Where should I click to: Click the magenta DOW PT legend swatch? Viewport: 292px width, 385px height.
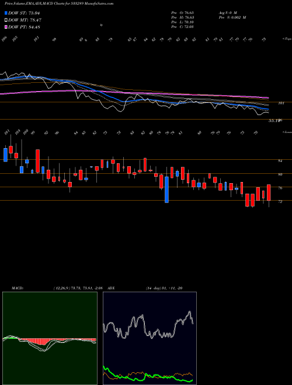6,27
